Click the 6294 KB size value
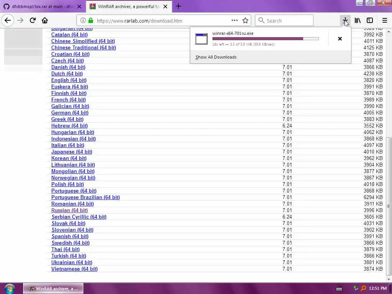 (373, 197)
